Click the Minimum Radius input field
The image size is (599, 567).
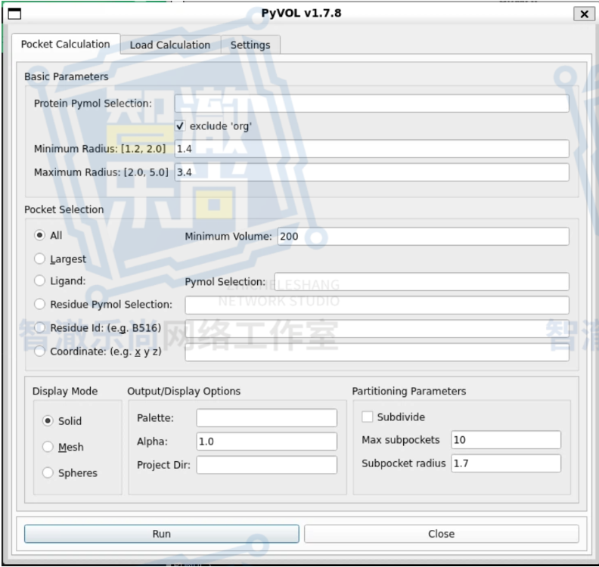[371, 148]
